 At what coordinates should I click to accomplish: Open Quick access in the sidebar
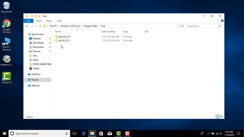coord(37,34)
